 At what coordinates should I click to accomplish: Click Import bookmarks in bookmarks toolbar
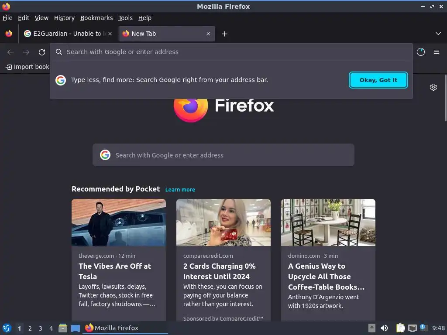pyautogui.click(x=28, y=67)
